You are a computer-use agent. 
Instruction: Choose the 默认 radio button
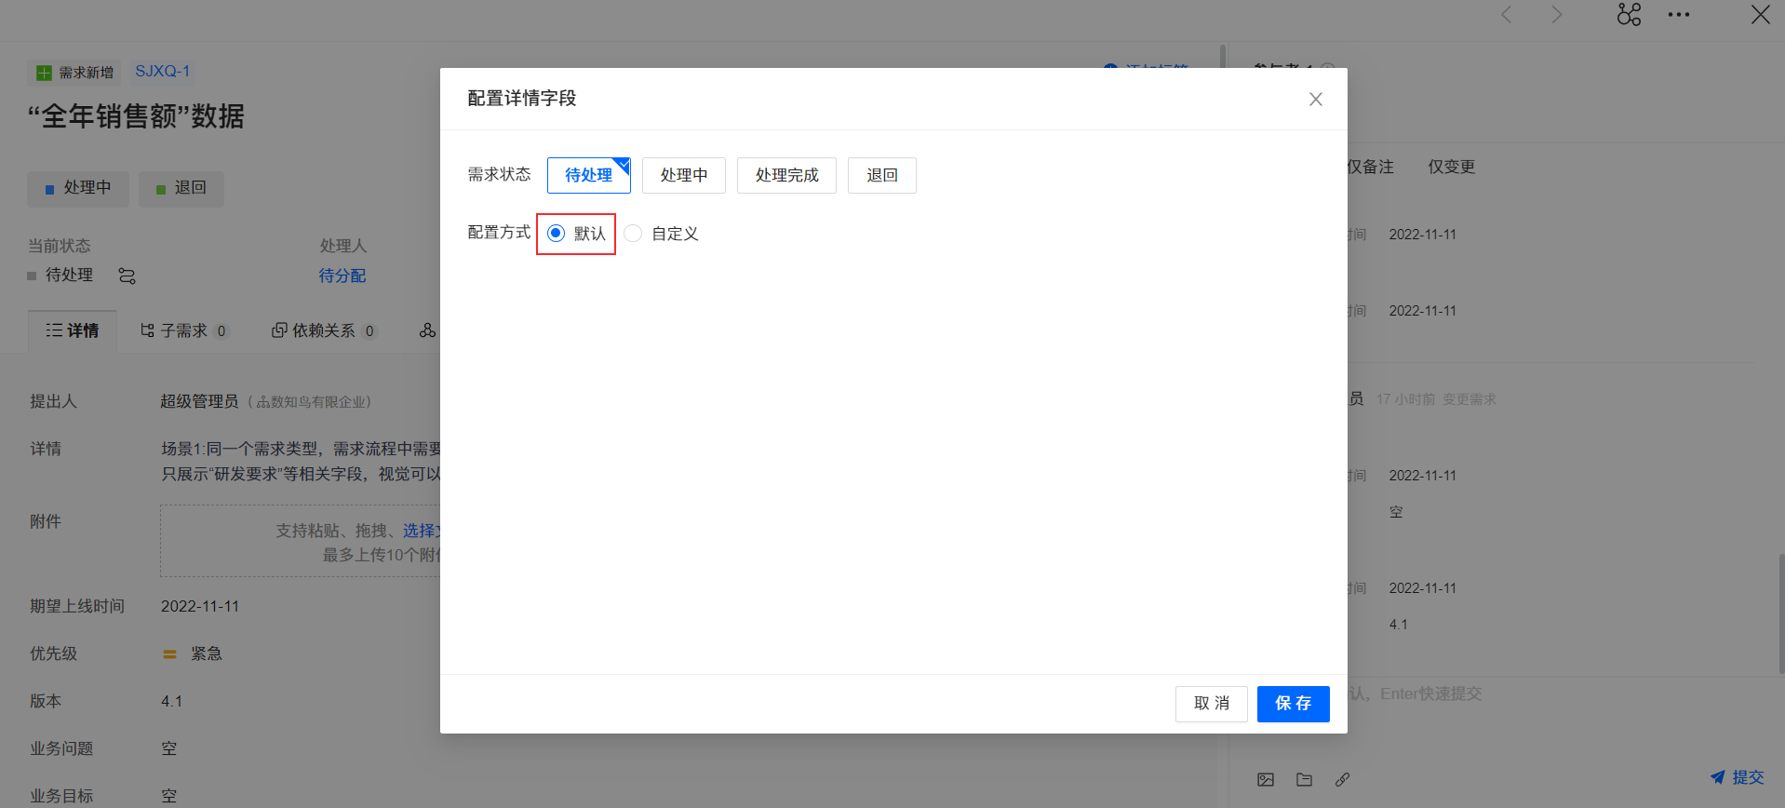[557, 234]
